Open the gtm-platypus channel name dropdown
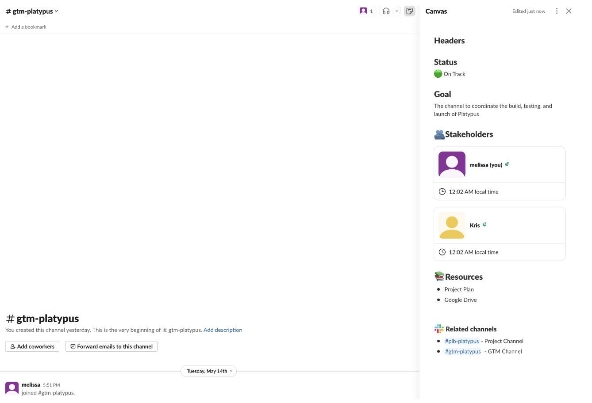The height and width of the screenshot is (403, 592). [x=32, y=11]
